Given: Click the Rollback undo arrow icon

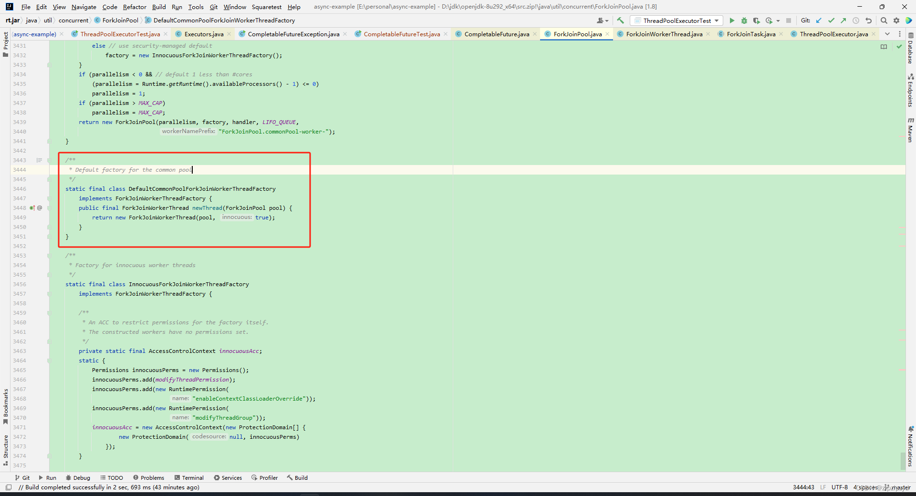Looking at the screenshot, I should point(868,21).
